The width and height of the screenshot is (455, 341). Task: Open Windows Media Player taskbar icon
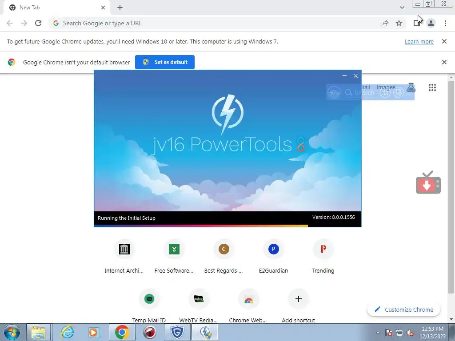pos(94,332)
